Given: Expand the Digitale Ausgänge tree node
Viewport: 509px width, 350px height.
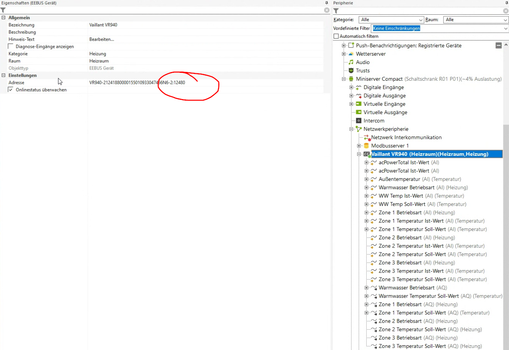Looking at the screenshot, I should point(351,96).
